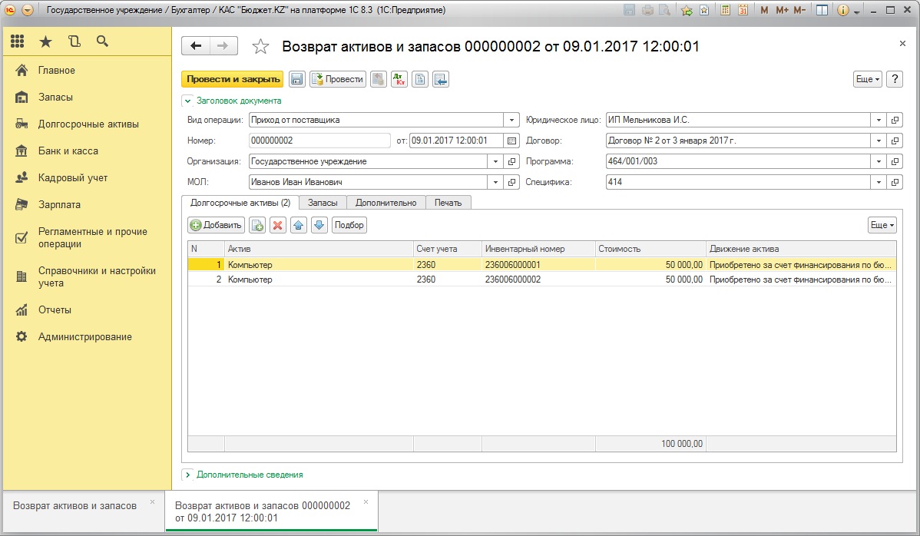
Task: Open the Договор dropdown arrow
Action: [879, 141]
